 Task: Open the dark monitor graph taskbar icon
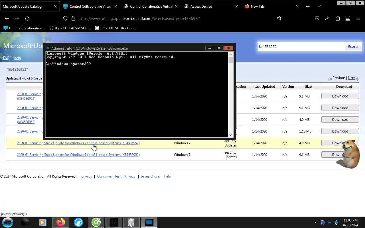click(x=113, y=222)
